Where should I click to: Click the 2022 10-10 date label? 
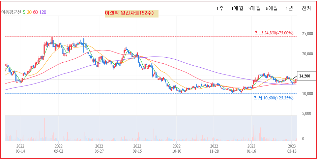click(x=177, y=148)
